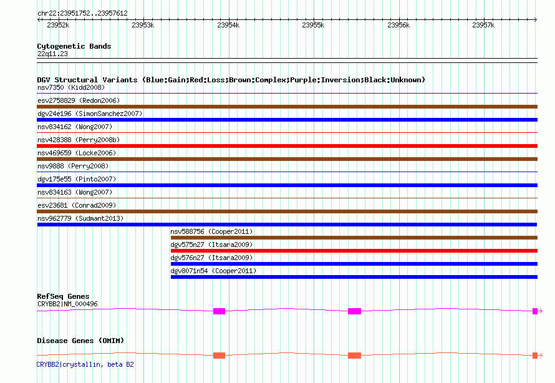Click the RefSeq Genes track title
This screenshot has height=383, width=555.
pos(63,296)
